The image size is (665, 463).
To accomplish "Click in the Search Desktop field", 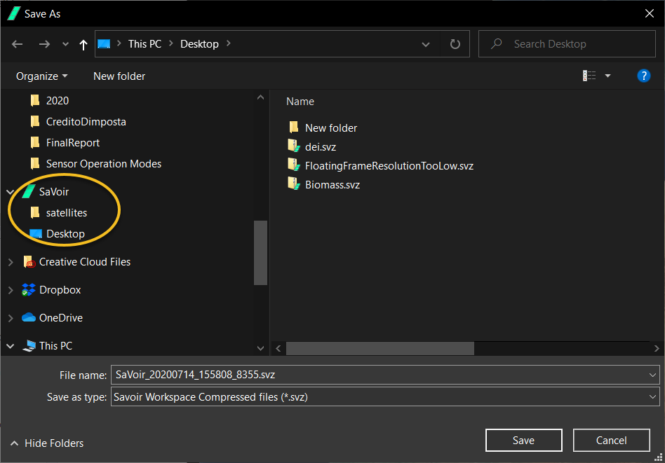I will (x=568, y=44).
